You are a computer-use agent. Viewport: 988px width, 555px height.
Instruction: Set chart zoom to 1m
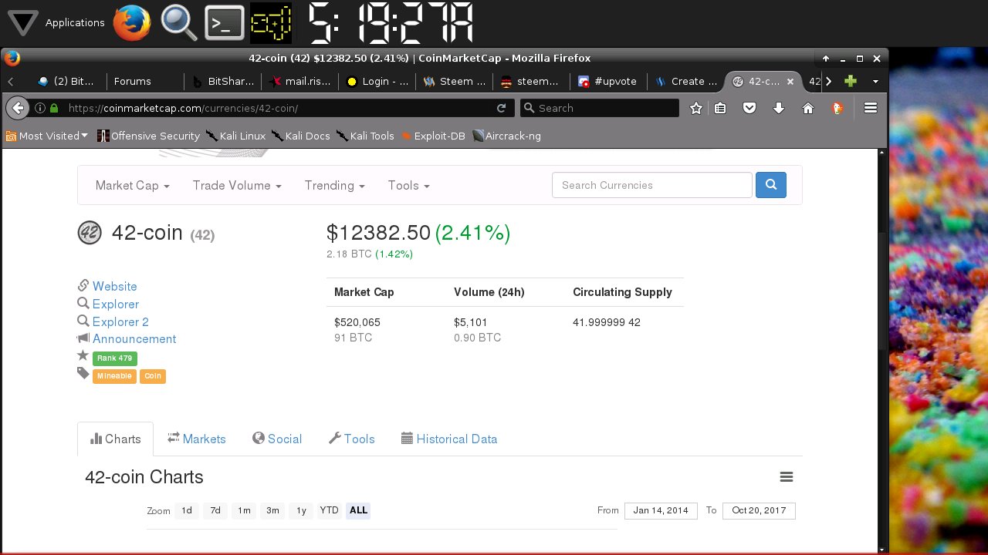tap(244, 510)
